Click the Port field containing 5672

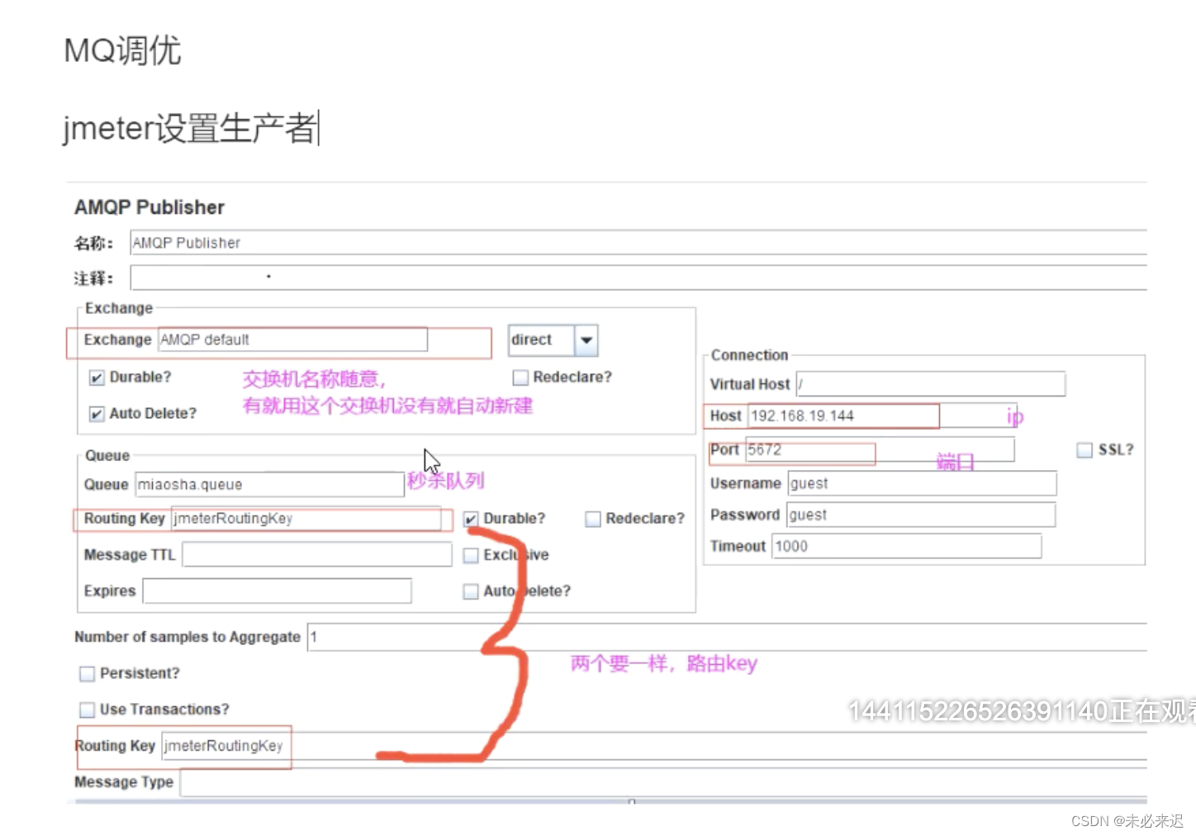tap(880, 449)
